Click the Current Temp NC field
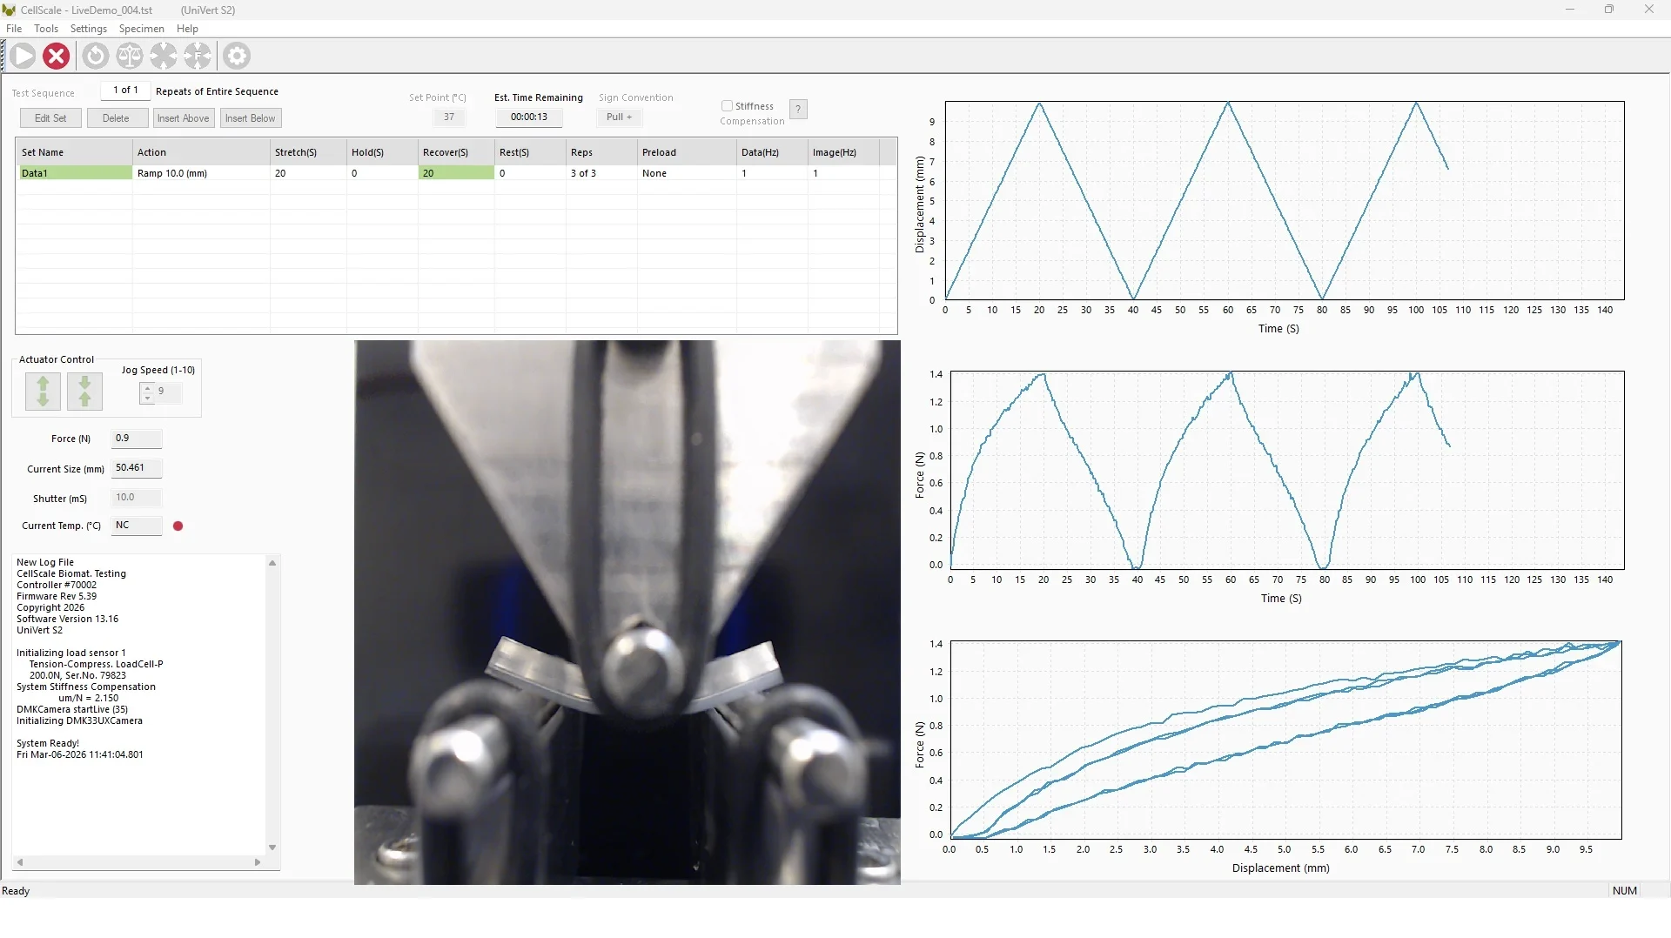The image size is (1671, 938). click(137, 526)
